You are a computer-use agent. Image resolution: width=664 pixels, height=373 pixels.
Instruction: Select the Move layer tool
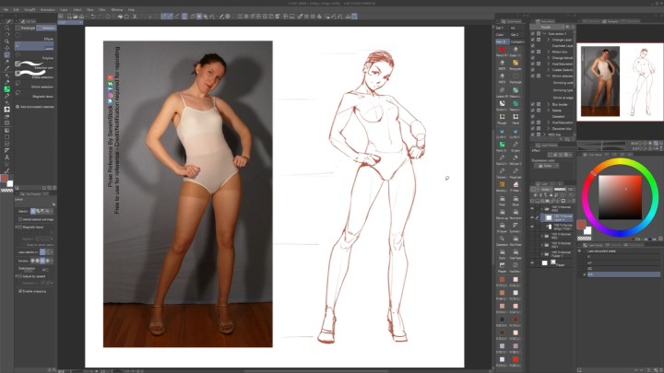point(6,48)
